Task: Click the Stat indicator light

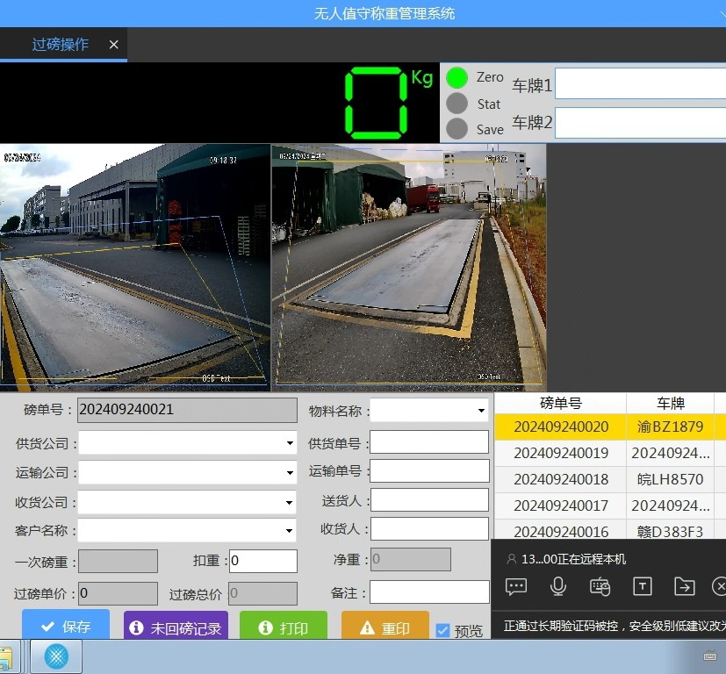Action: pos(456,104)
